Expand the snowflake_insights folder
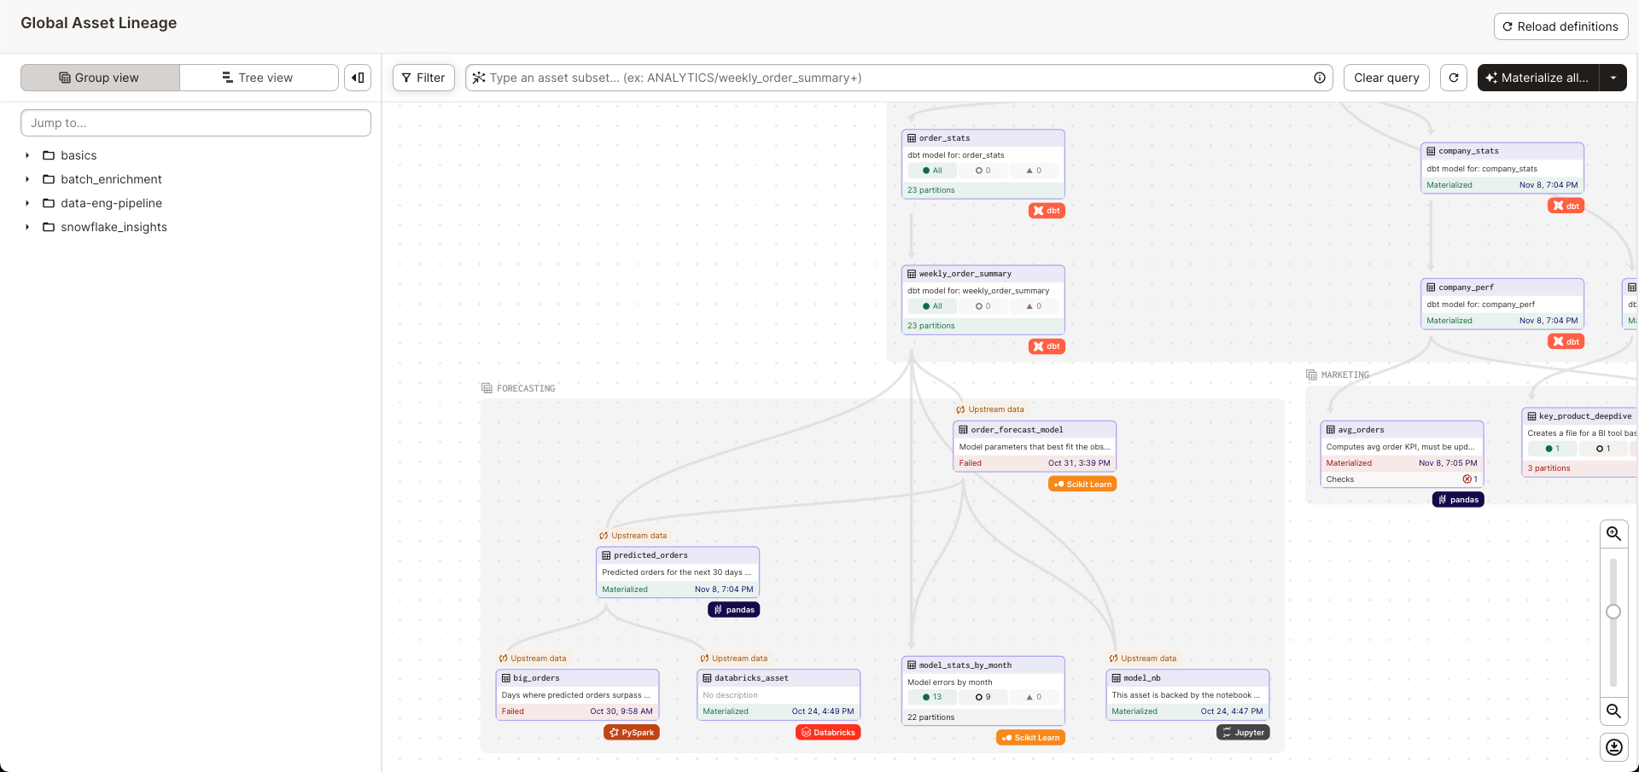The image size is (1639, 772). pos(27,227)
